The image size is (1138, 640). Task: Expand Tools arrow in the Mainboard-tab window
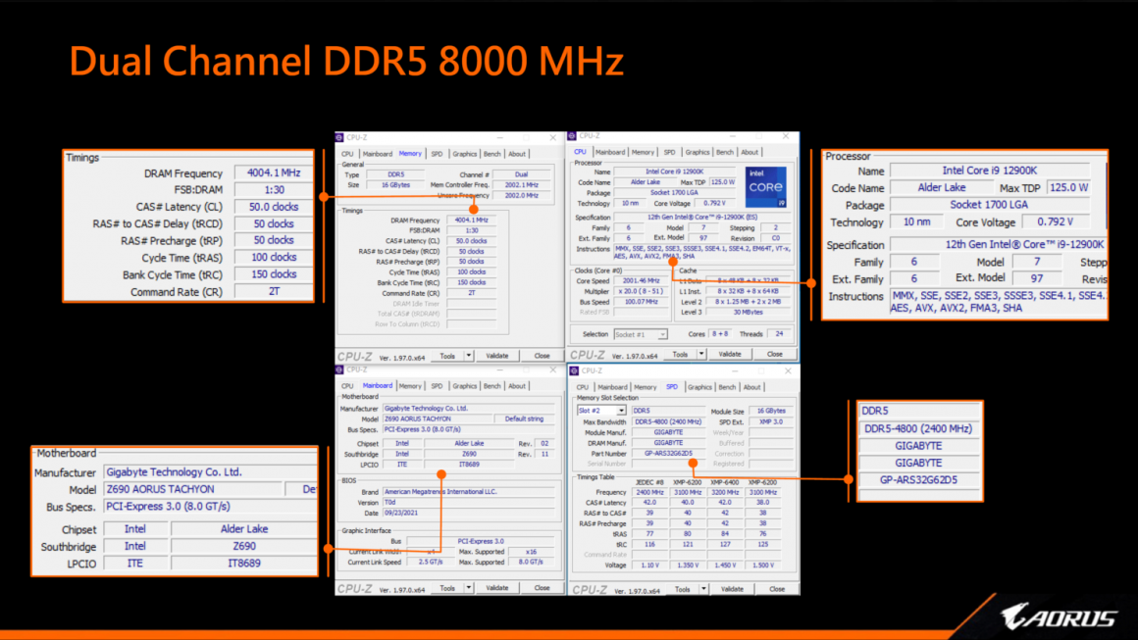[468, 588]
